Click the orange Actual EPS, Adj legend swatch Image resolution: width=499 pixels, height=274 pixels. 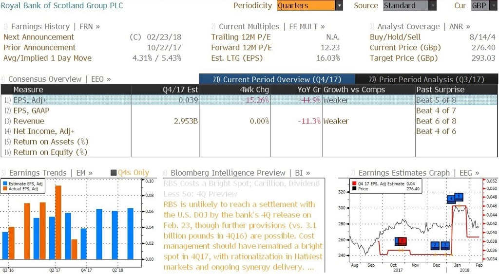point(5,189)
